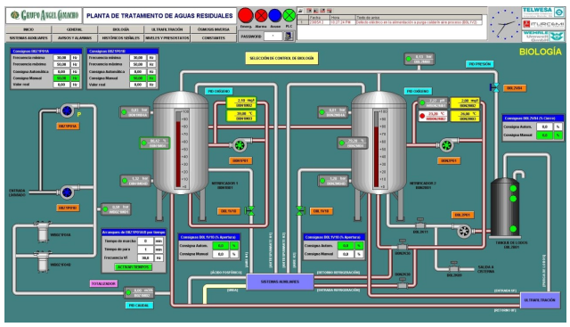
Task: Click the red Emergency indicator light
Action: point(246,15)
